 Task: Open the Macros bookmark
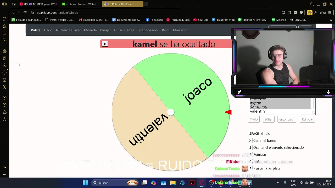pos(279,20)
